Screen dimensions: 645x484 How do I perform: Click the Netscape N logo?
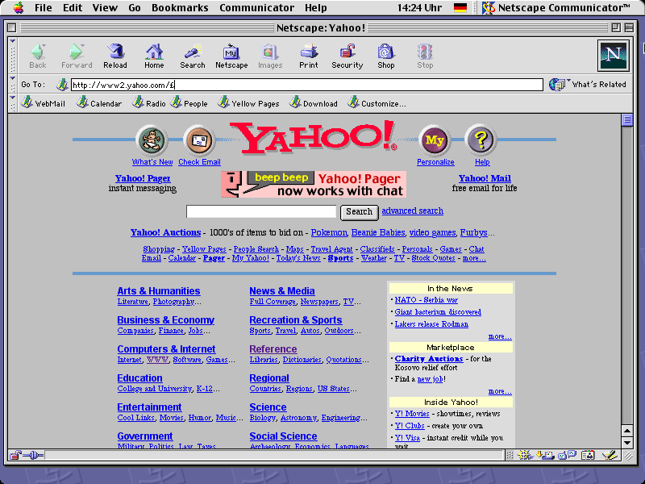614,55
